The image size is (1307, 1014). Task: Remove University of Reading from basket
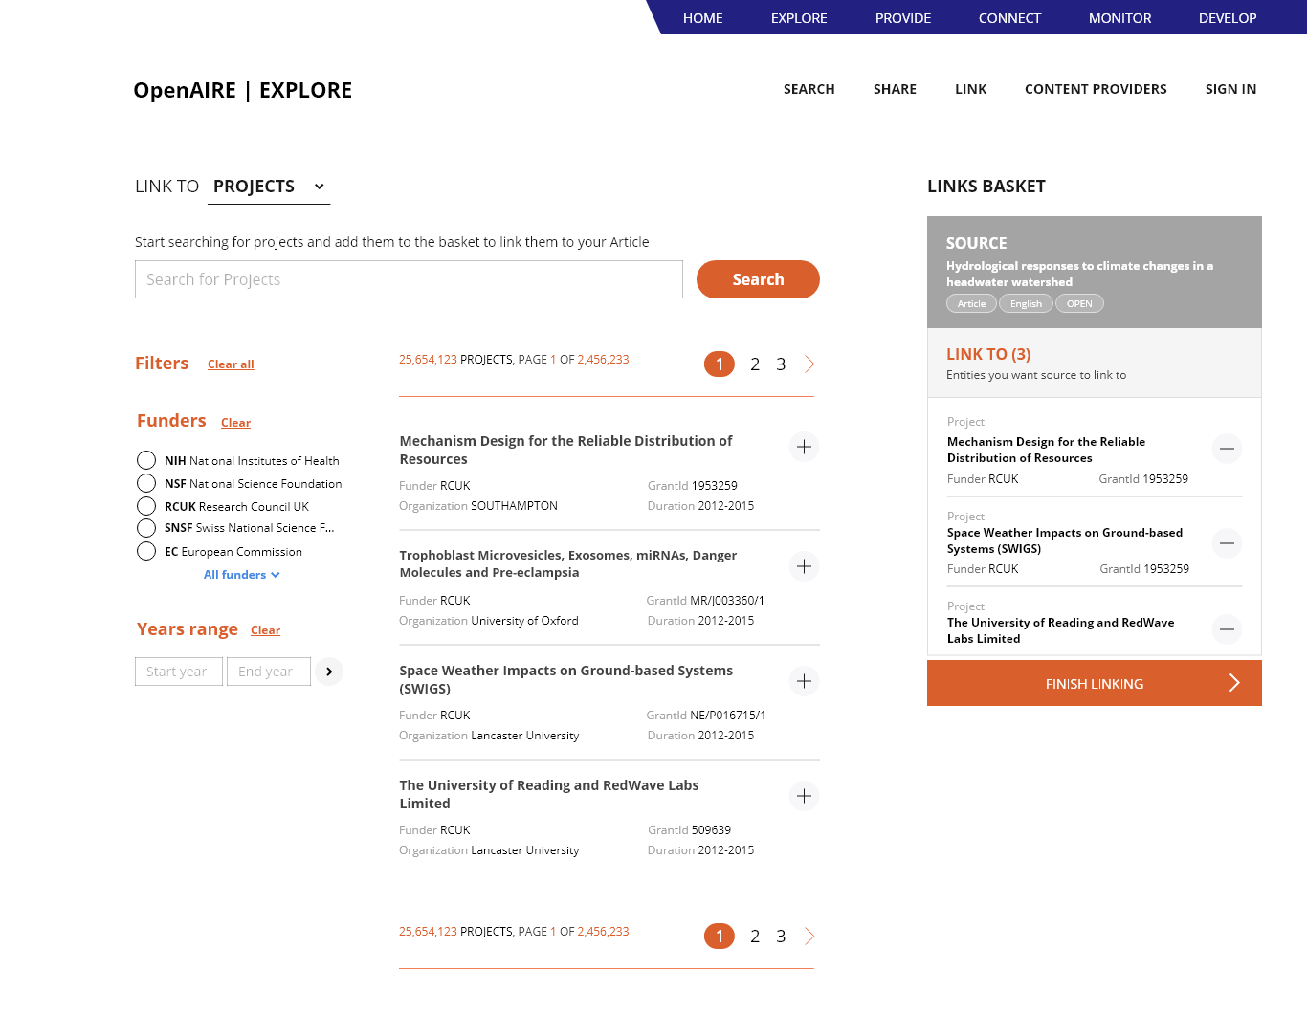click(x=1227, y=629)
